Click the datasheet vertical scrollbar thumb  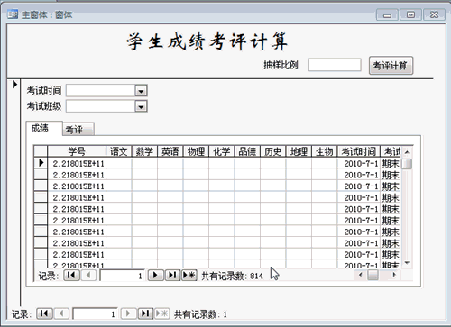407,164
